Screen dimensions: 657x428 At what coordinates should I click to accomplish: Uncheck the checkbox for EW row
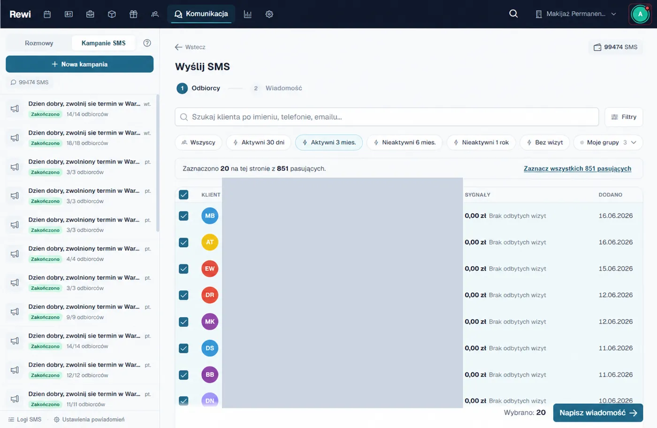[183, 269]
